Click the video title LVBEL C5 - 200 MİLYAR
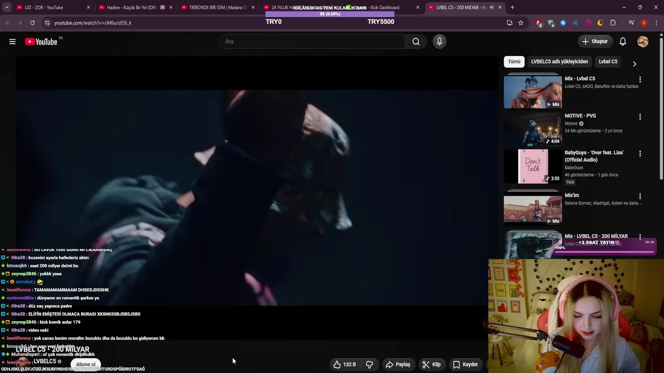Image resolution: width=664 pixels, height=373 pixels. click(x=52, y=350)
